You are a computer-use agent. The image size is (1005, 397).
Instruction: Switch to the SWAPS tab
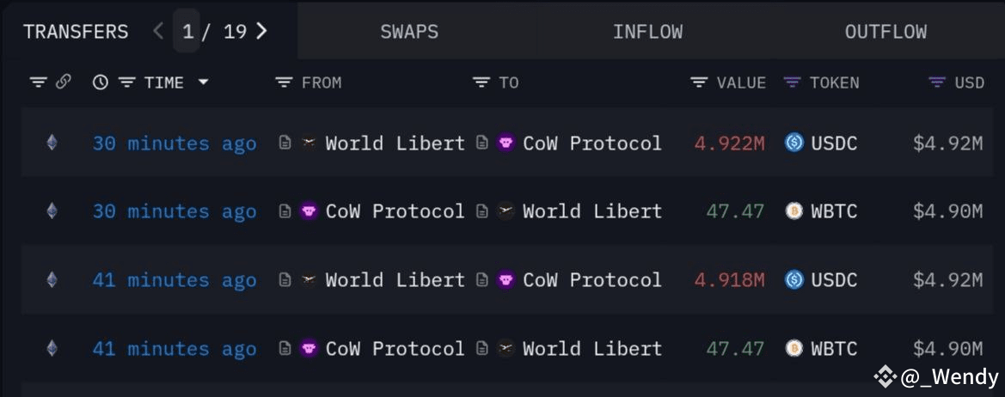pyautogui.click(x=409, y=32)
